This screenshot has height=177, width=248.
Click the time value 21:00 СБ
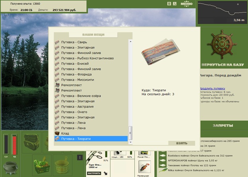click(x=26, y=10)
